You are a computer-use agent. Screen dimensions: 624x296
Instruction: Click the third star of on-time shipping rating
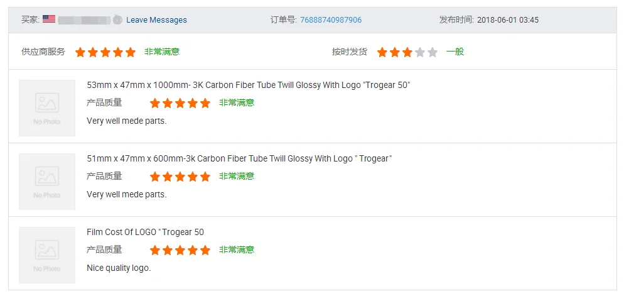(407, 52)
